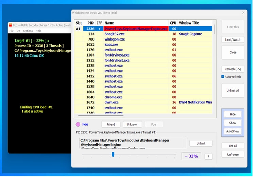Click the List all button
The height and width of the screenshot is (177, 253).
pos(233,146)
